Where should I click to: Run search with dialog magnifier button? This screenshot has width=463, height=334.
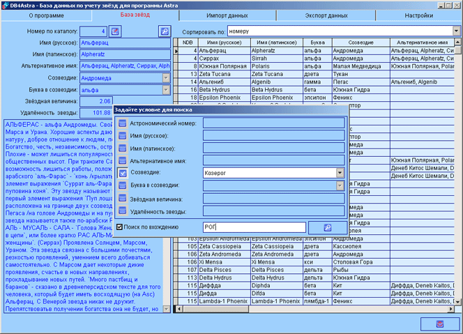(328, 227)
